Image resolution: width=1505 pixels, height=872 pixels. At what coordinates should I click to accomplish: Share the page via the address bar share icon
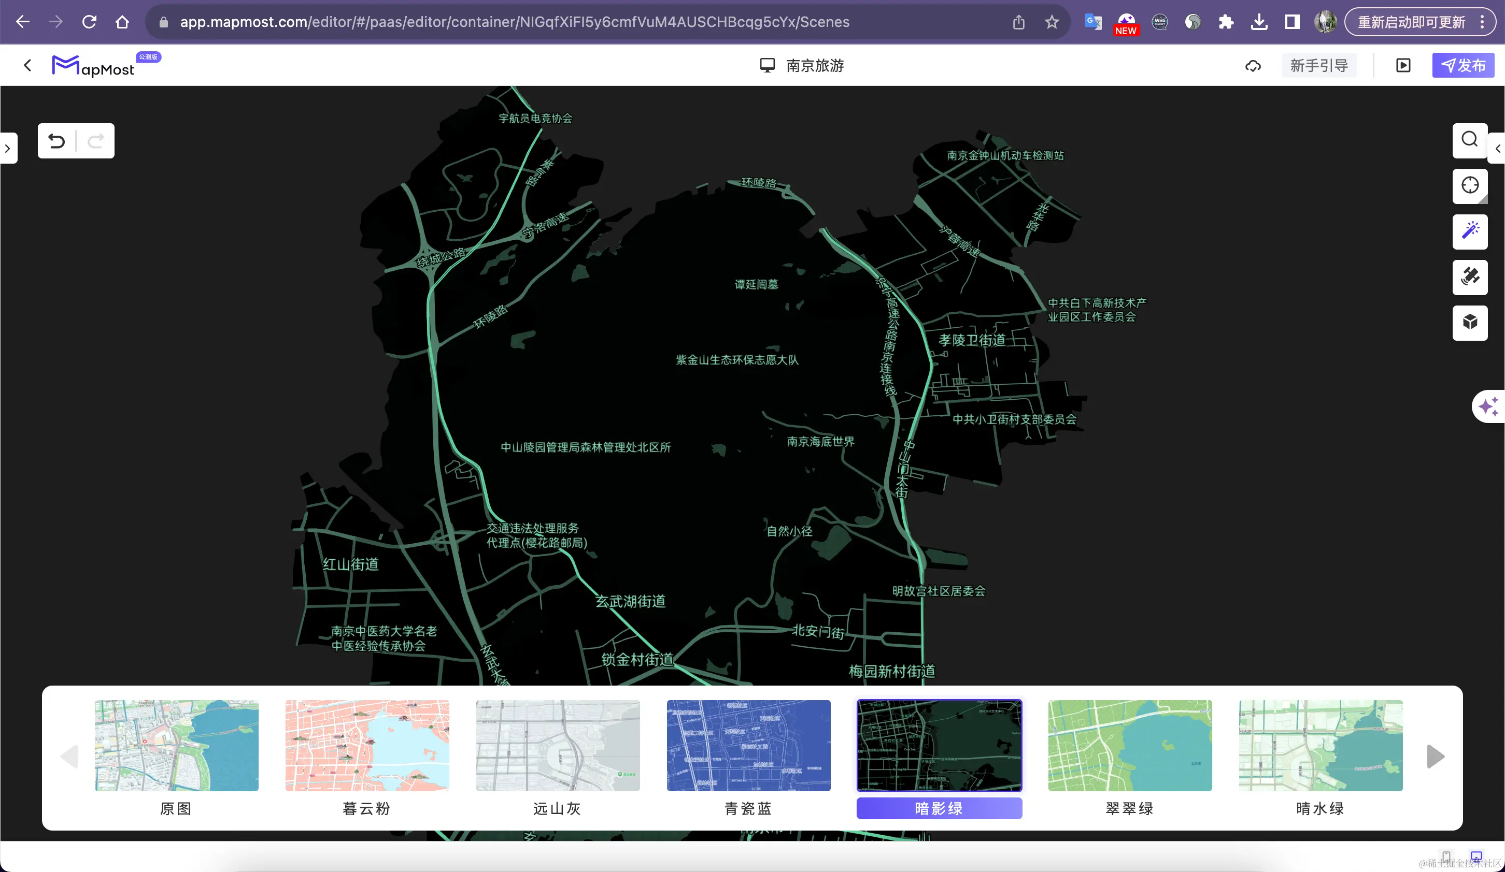click(x=1019, y=22)
